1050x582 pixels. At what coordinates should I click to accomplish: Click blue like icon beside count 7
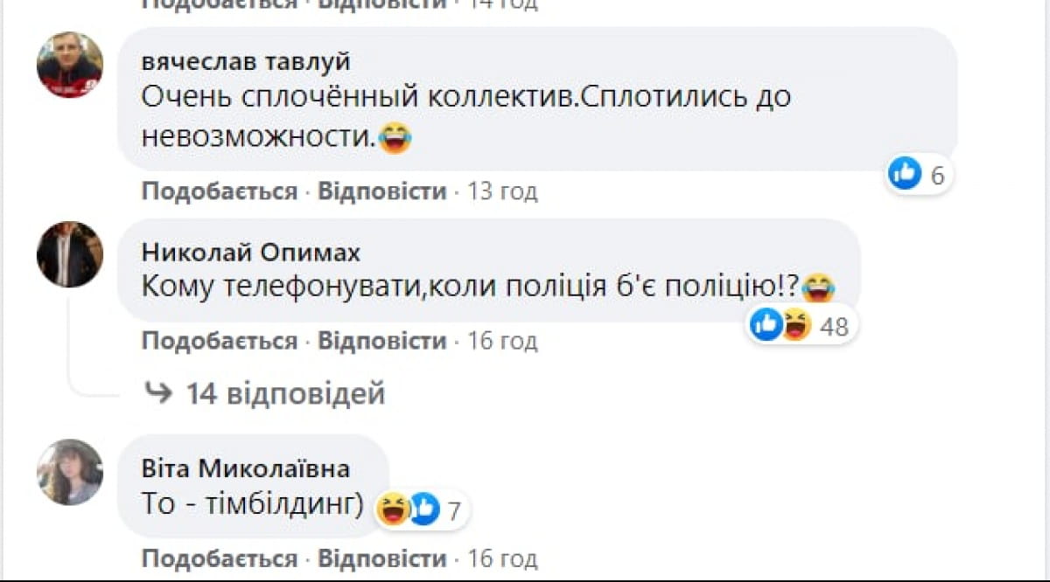(x=423, y=508)
